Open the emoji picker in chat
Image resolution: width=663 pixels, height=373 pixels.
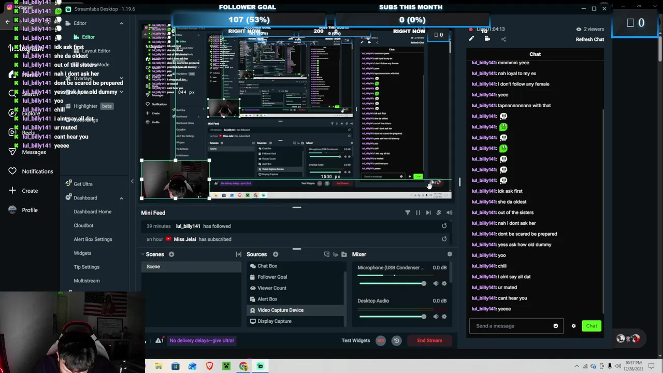pyautogui.click(x=556, y=326)
